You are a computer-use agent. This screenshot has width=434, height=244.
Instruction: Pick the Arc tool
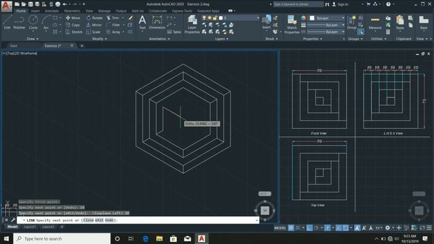46,22
